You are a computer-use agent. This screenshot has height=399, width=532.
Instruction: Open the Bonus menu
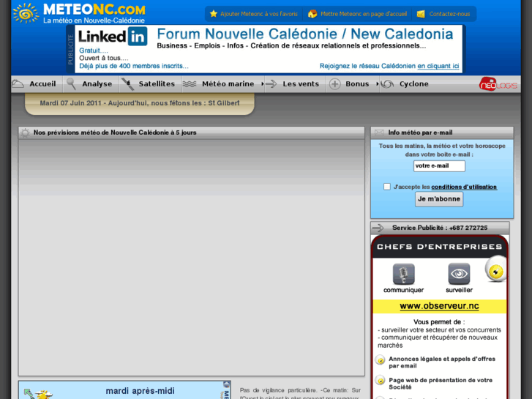pos(357,84)
